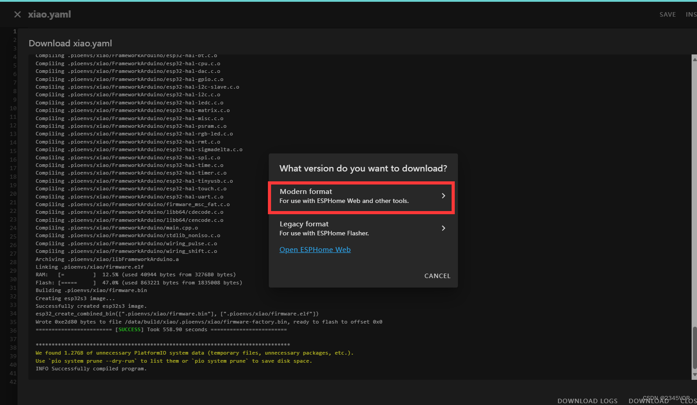697x405 pixels.
Task: Click 'INFO Successfully compiled program.' log line
Action: 91,369
